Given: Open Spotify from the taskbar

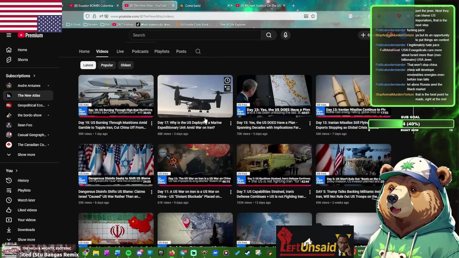Looking at the screenshot, I should click(128, 253).
